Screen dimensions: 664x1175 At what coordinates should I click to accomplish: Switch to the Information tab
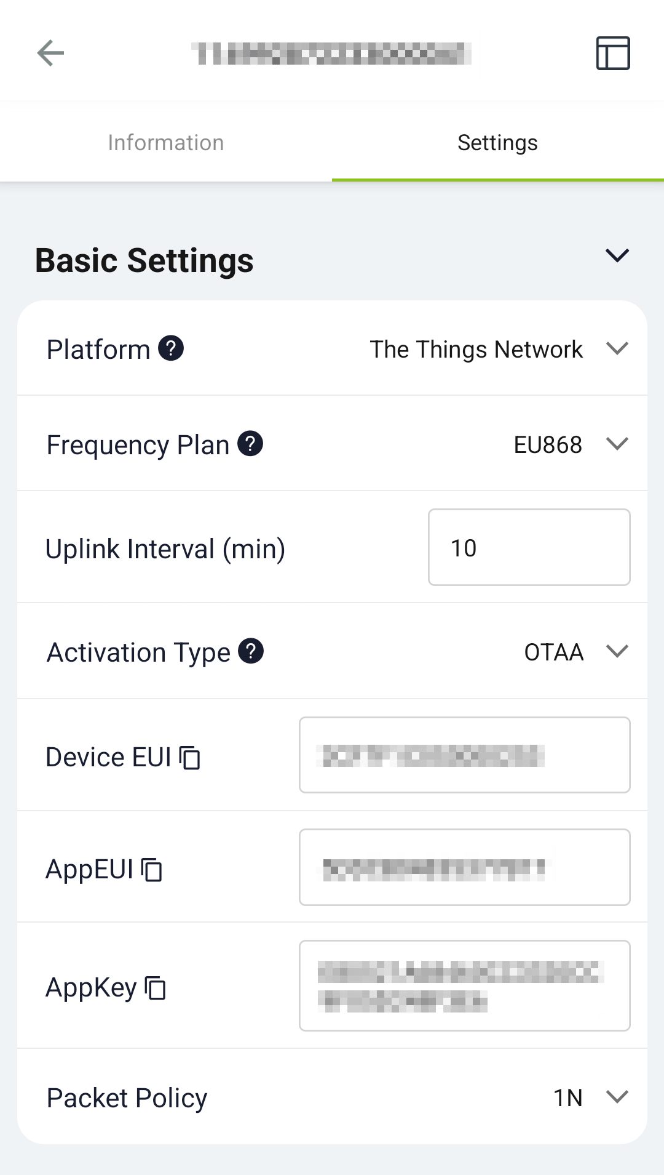click(x=165, y=142)
